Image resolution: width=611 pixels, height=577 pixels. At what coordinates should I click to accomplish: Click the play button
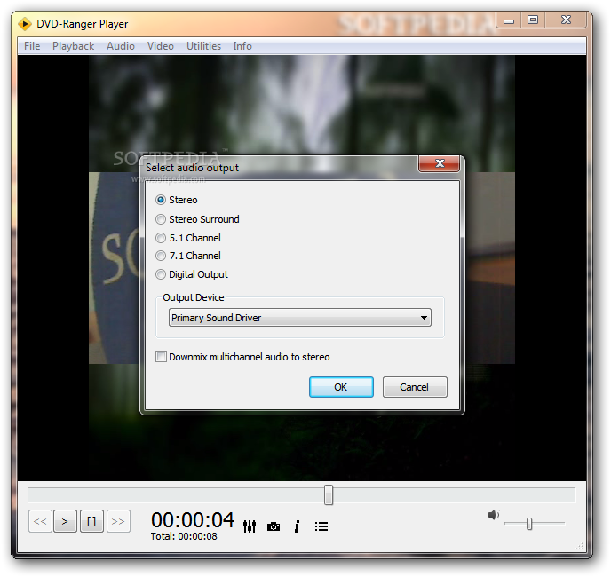pos(65,521)
